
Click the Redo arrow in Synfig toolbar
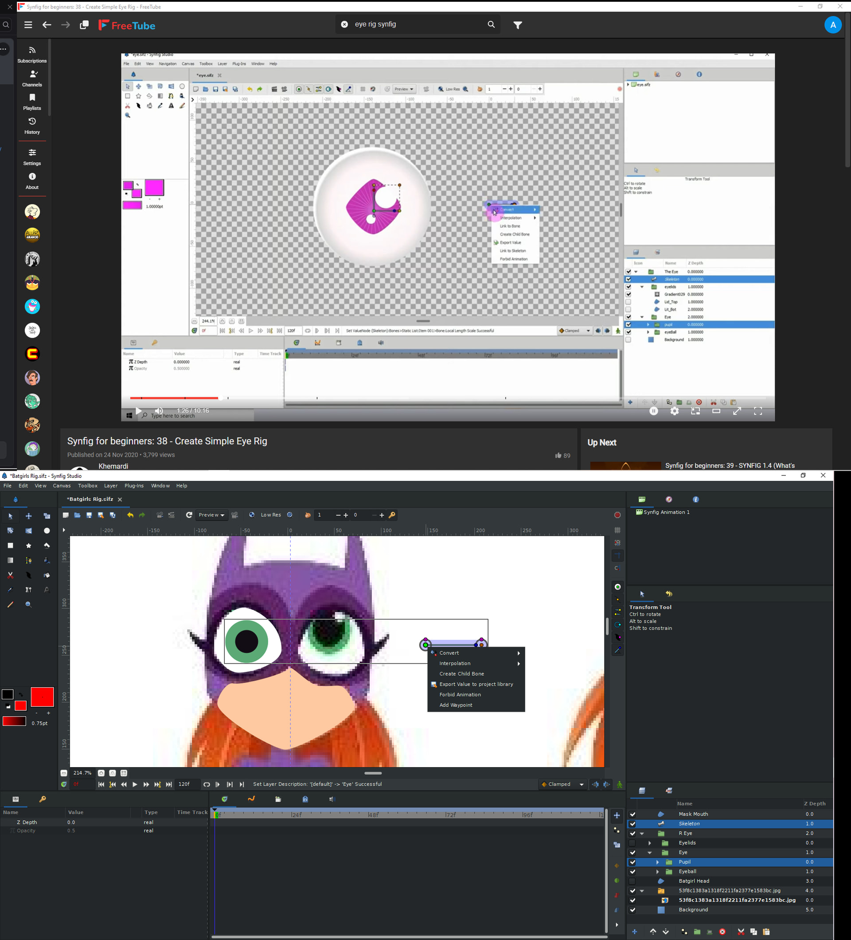click(x=142, y=515)
